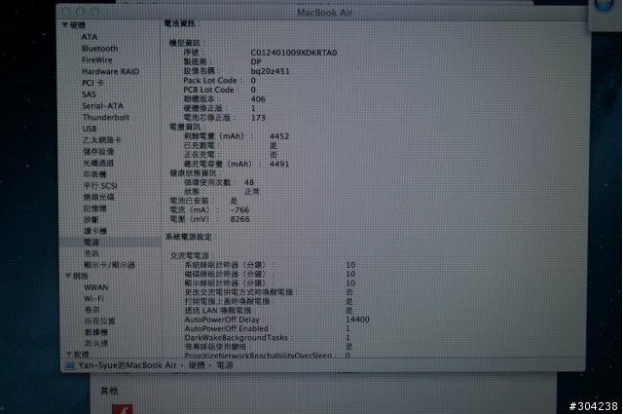The height and width of the screenshot is (414, 623).
Task: Select 儲存設備 storage in the sidebar
Action: [x=98, y=152]
